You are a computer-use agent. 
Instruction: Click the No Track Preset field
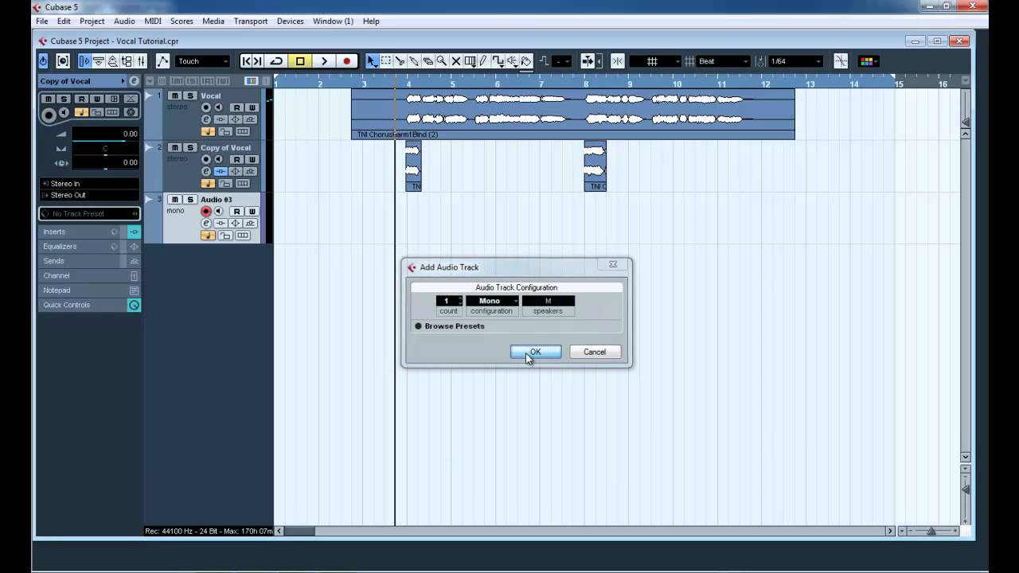(89, 214)
